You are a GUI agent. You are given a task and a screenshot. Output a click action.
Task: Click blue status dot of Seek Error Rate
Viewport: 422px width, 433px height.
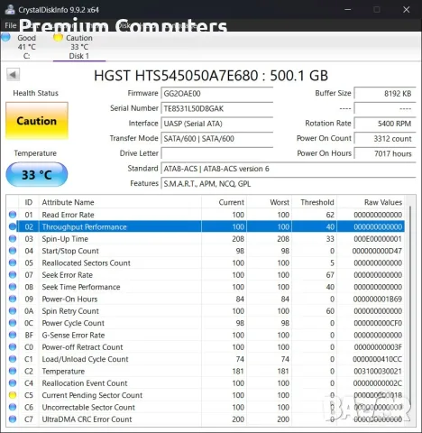13,274
